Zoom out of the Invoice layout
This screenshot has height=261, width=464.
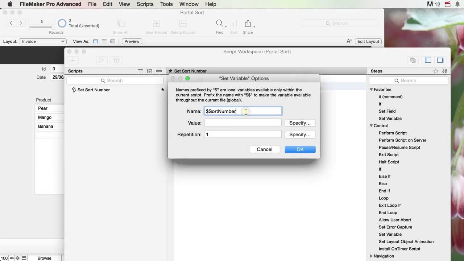pyautogui.click(x=12, y=258)
